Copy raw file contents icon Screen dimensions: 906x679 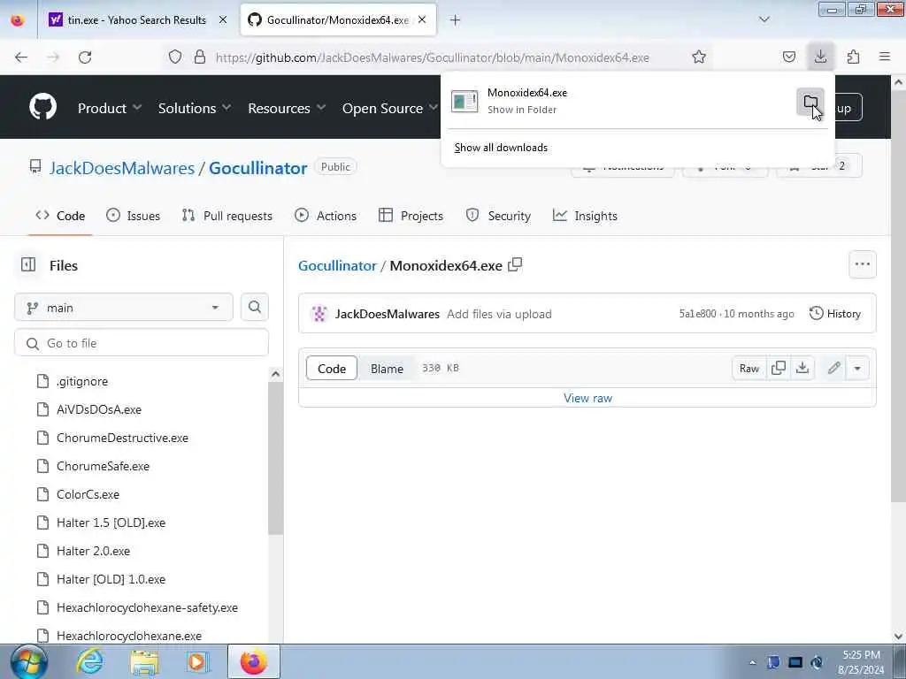tap(779, 368)
